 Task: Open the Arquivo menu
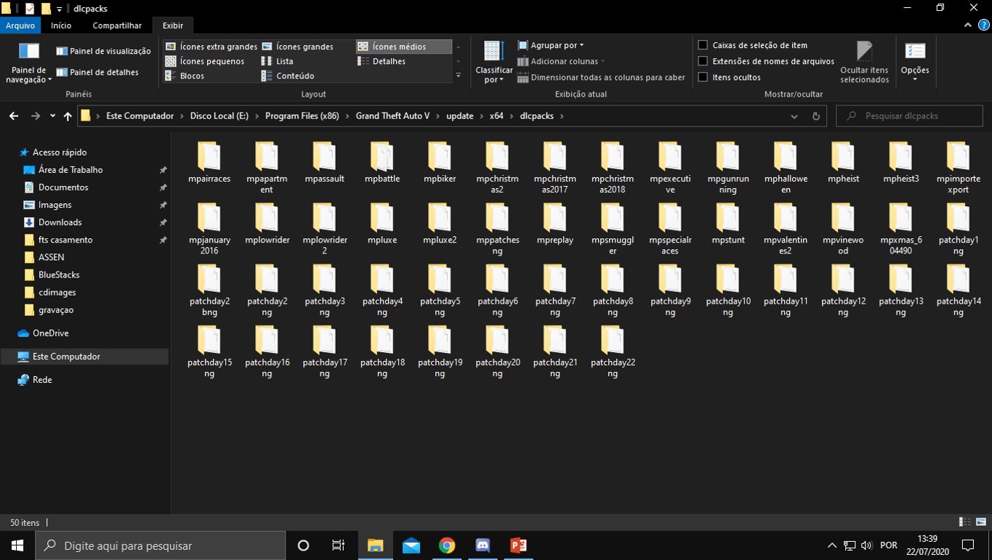(x=20, y=25)
